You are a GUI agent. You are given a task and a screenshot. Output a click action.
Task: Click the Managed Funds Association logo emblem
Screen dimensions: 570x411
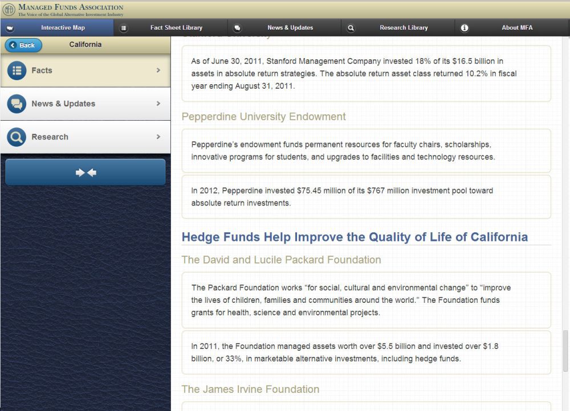pyautogui.click(x=9, y=10)
